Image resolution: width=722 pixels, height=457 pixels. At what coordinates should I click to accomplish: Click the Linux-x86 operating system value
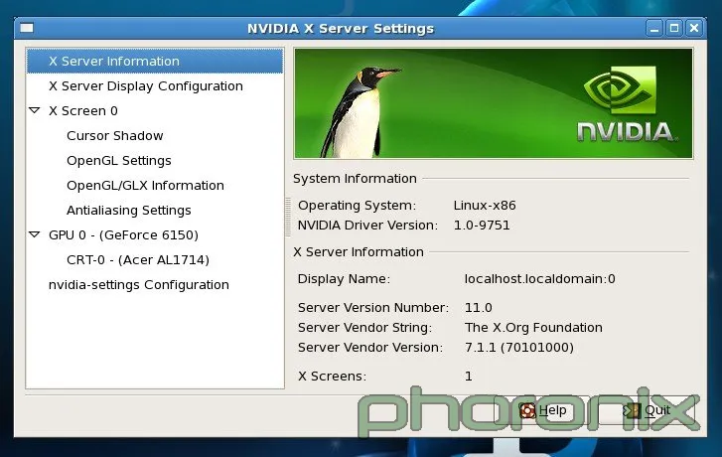point(485,206)
